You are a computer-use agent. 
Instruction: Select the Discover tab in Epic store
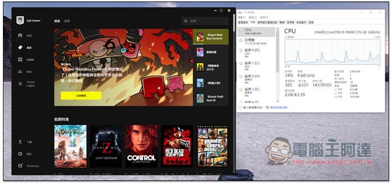[57, 21]
